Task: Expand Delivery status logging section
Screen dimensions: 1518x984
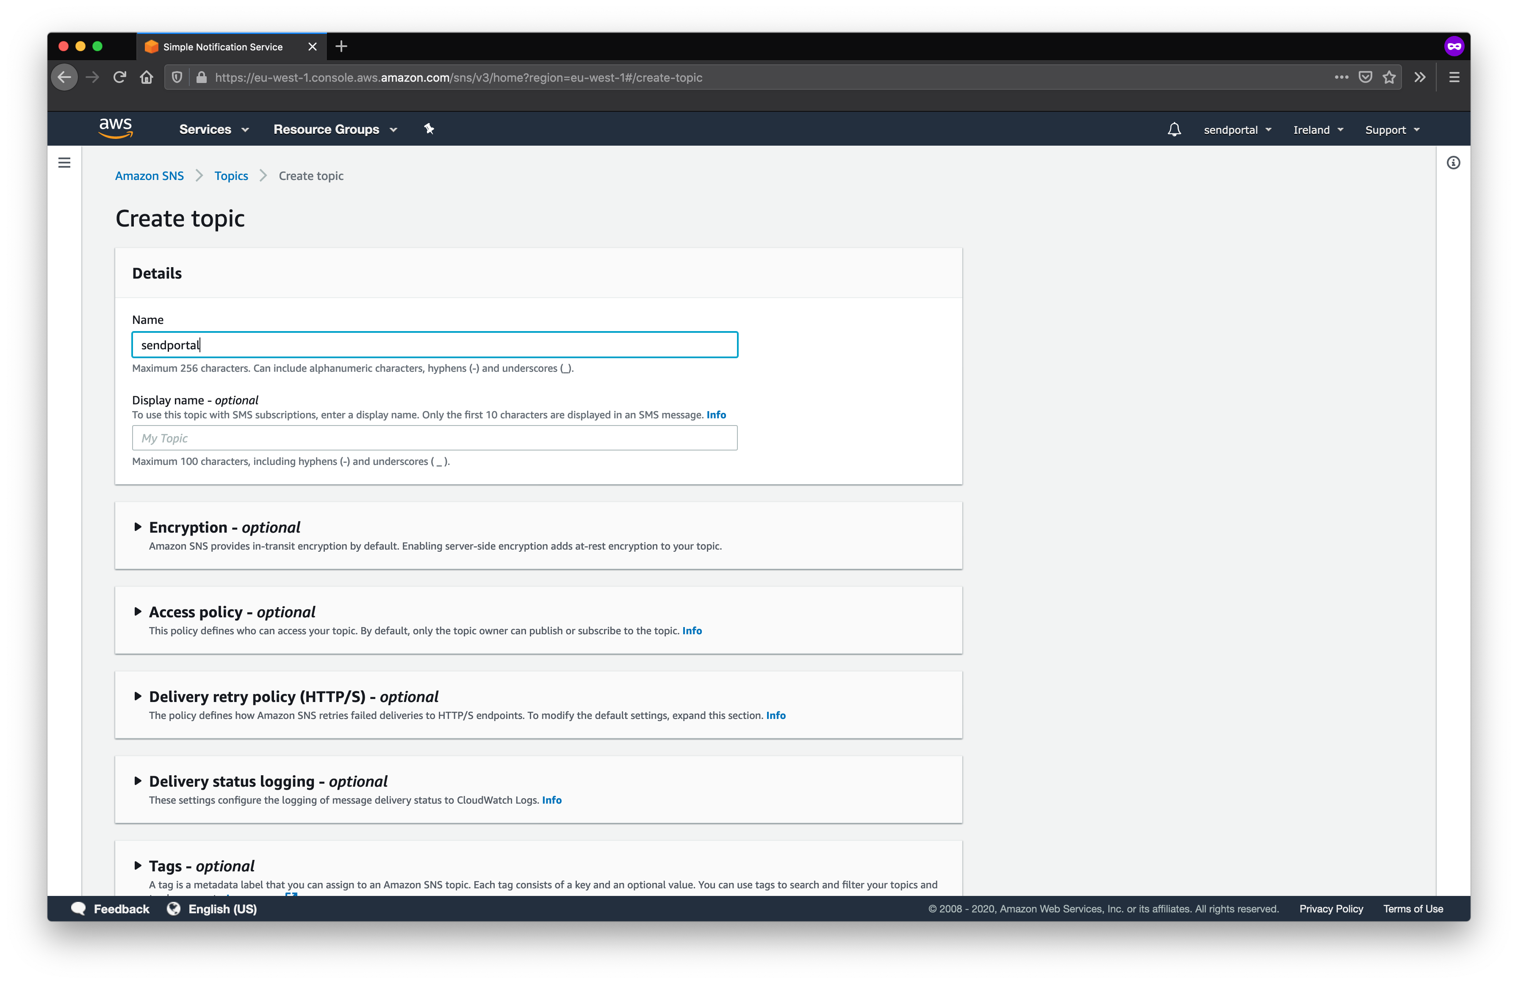Action: 138,781
